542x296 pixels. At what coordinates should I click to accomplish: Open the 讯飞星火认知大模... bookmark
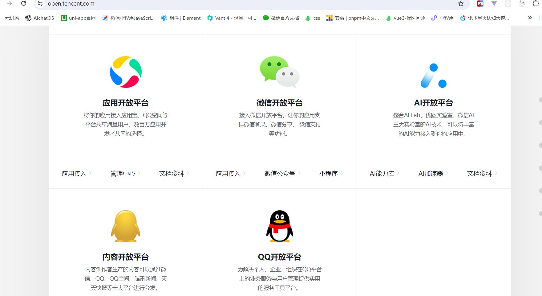(x=484, y=18)
